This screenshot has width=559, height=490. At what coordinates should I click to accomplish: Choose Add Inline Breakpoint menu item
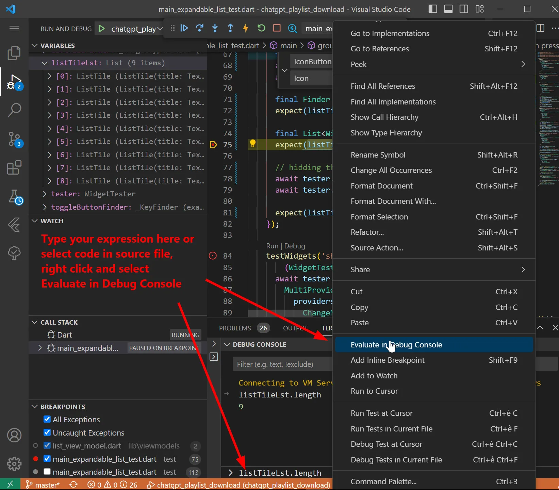(434, 360)
